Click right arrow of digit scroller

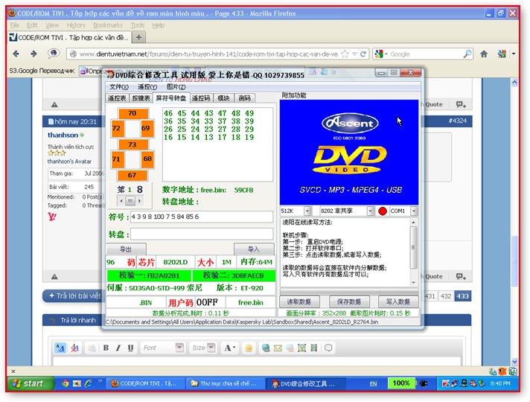click(140, 201)
